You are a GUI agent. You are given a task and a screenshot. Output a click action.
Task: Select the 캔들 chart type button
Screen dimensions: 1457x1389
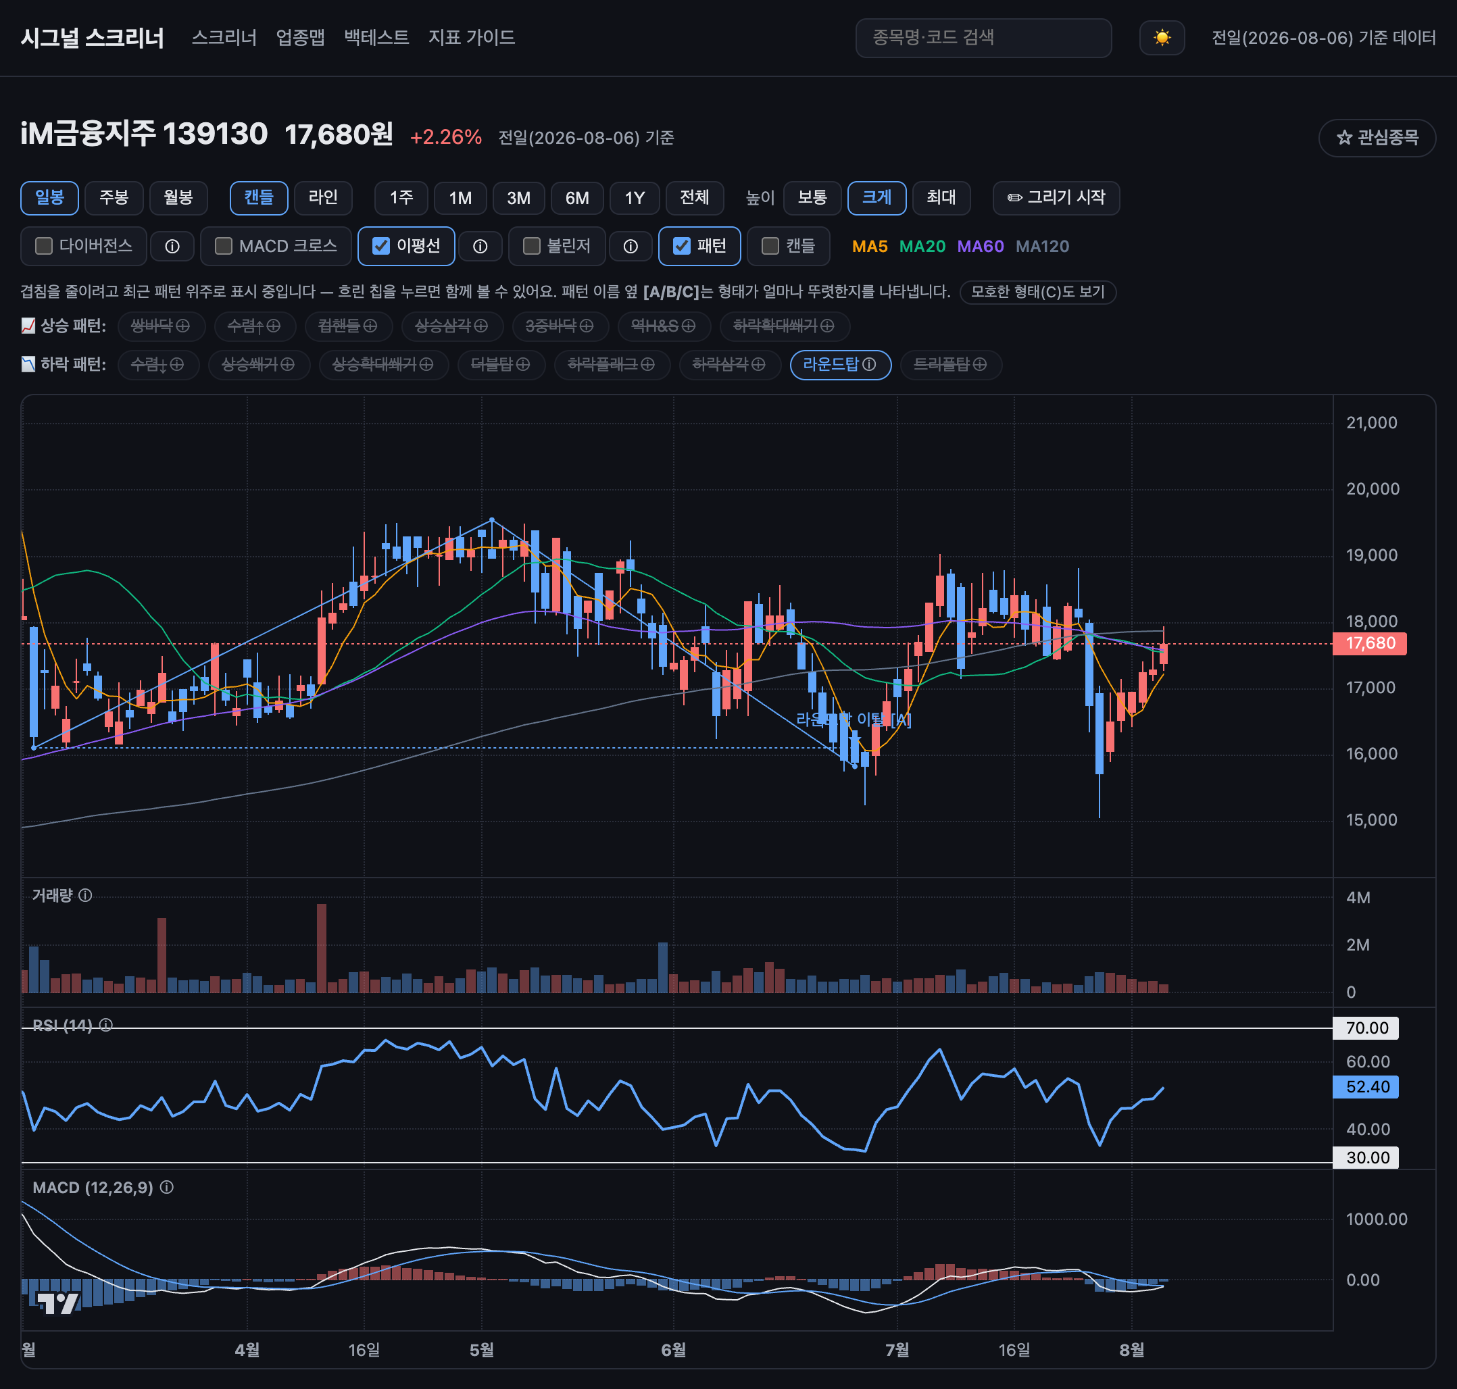(x=260, y=198)
